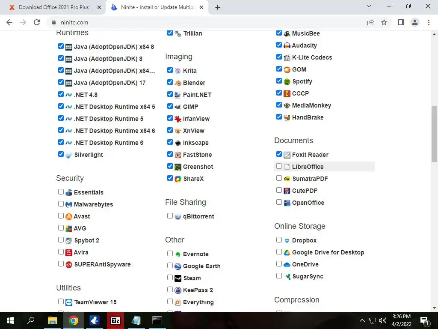Click the CCCP icon
This screenshot has height=329, width=438.
point(287,94)
